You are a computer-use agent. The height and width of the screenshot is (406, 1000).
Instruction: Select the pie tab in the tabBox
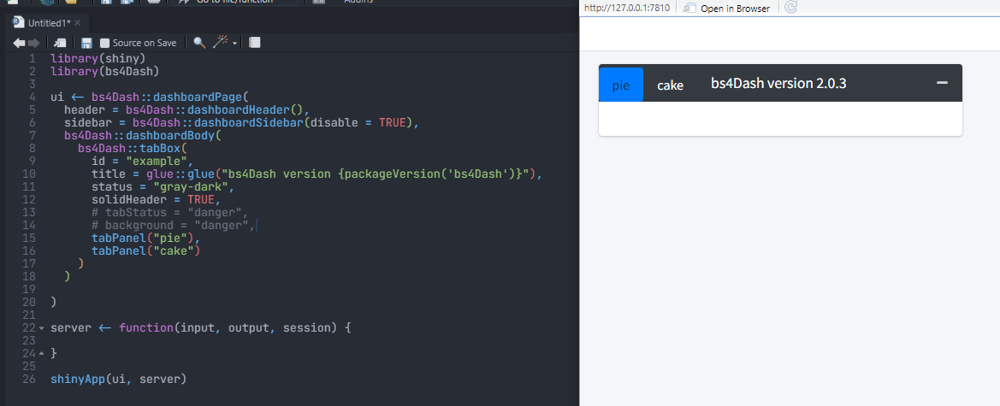click(x=621, y=85)
